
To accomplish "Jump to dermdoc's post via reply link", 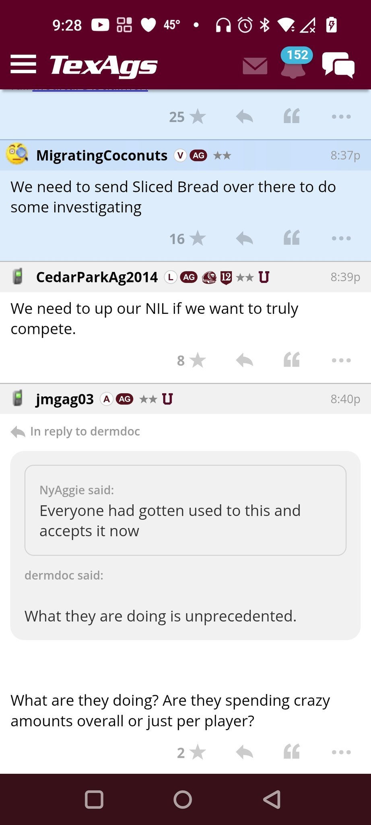I will 85,431.
